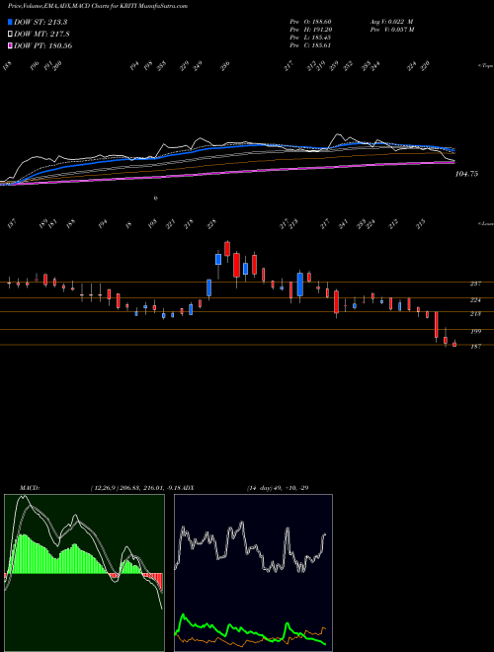Click the chart title for KRITI MunafaSutra.com
494x652 pixels.
point(98,6)
